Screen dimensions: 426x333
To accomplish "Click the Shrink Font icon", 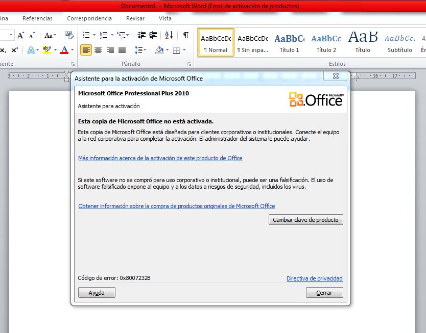I will [32, 36].
